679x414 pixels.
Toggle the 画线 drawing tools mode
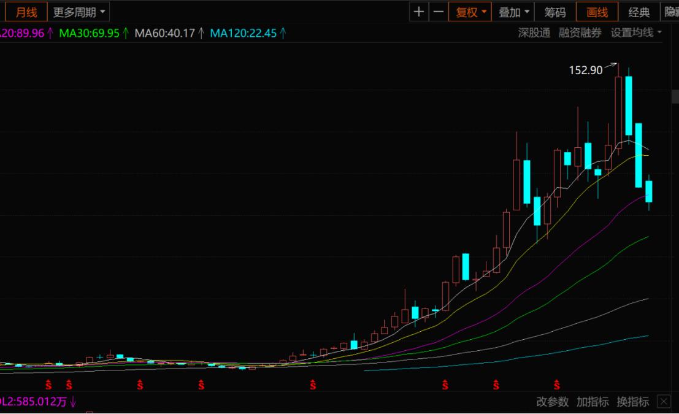point(597,12)
